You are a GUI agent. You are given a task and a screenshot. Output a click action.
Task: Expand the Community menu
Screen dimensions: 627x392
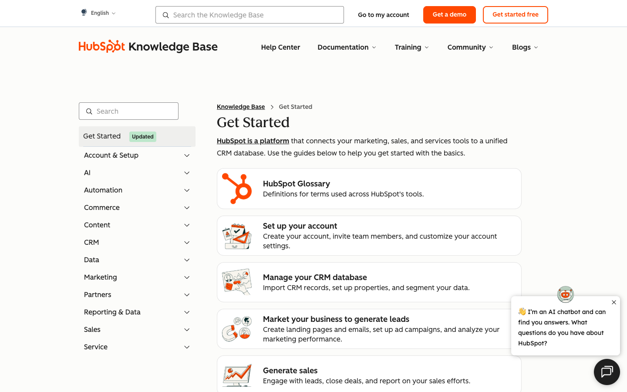[x=470, y=47]
